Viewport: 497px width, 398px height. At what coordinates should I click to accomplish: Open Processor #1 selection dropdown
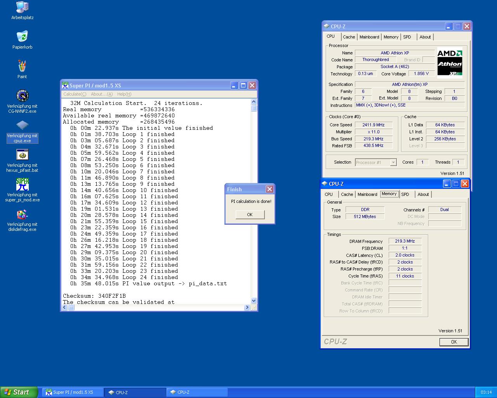376,162
